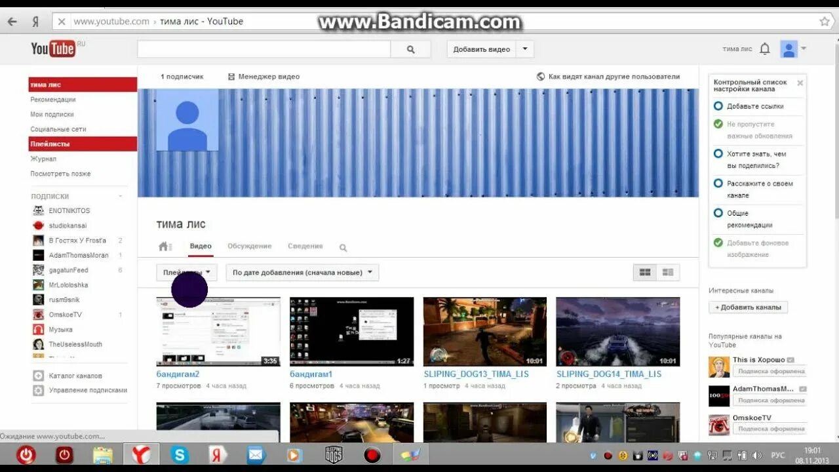839x472 pixels.
Task: Click Bandicam record icon in taskbar
Action: pyautogui.click(x=372, y=454)
